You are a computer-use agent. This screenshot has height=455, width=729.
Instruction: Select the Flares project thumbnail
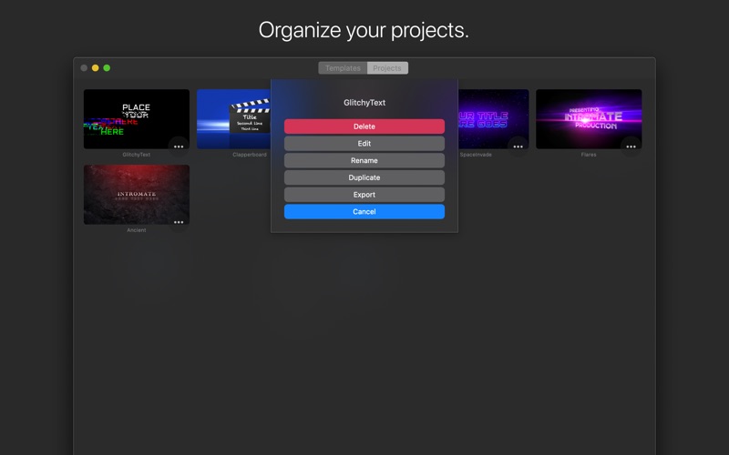[589, 119]
